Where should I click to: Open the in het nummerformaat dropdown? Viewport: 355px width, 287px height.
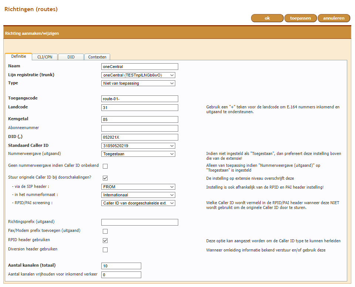pos(138,195)
